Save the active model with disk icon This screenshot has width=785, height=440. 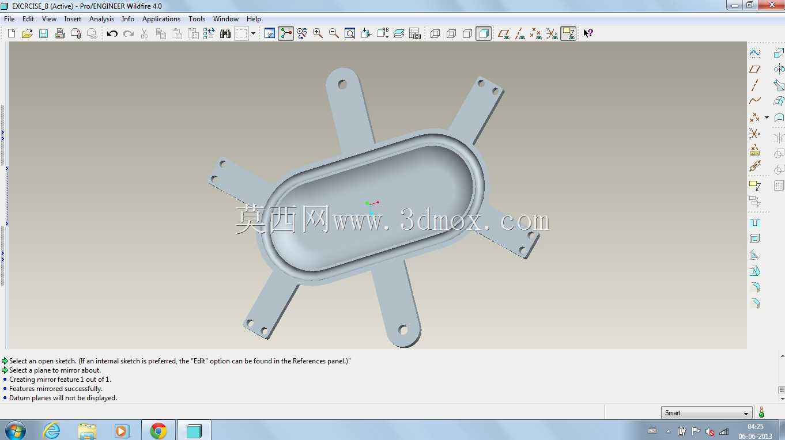click(x=43, y=33)
